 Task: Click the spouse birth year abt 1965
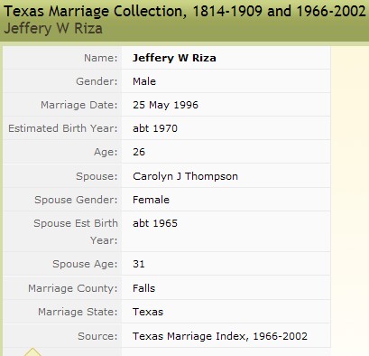pos(155,223)
